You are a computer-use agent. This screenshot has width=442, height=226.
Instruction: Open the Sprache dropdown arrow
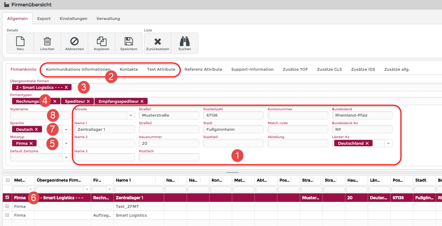[x=66, y=129]
